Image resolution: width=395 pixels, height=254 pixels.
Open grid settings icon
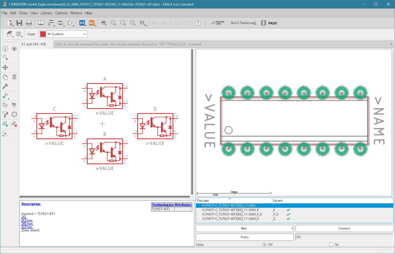tap(18, 34)
